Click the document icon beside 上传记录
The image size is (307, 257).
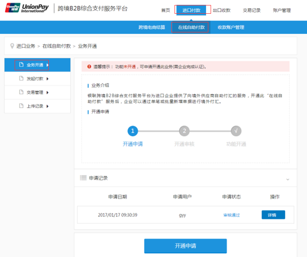point(21,106)
